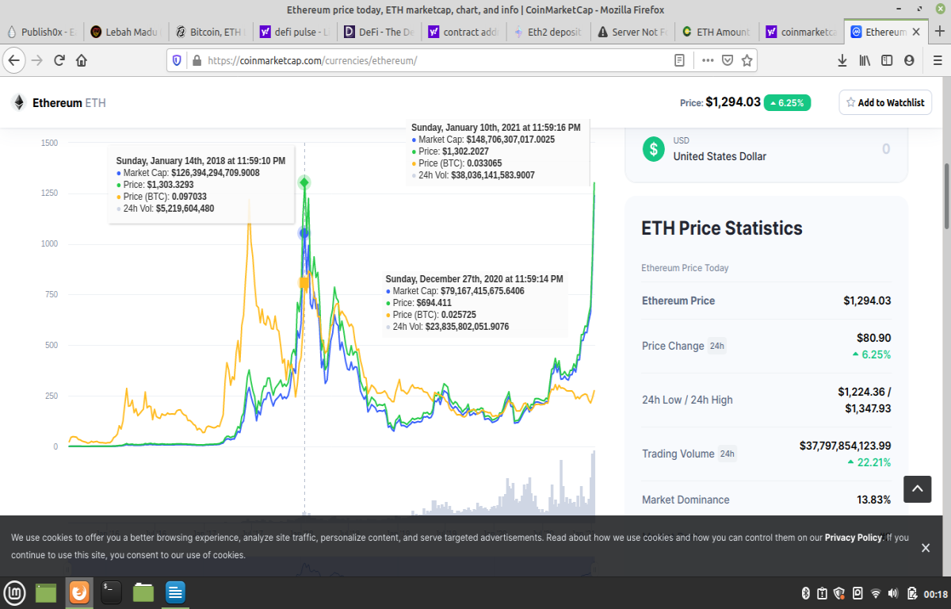Open the blue text editor taskbar icon

tap(175, 592)
